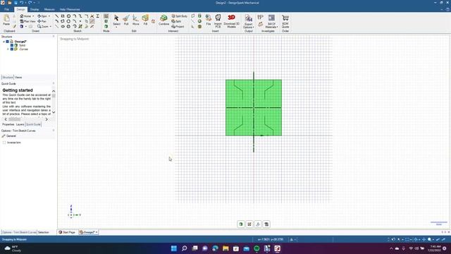
Task: Click the Project tool in Intersect group
Action: tap(178, 27)
